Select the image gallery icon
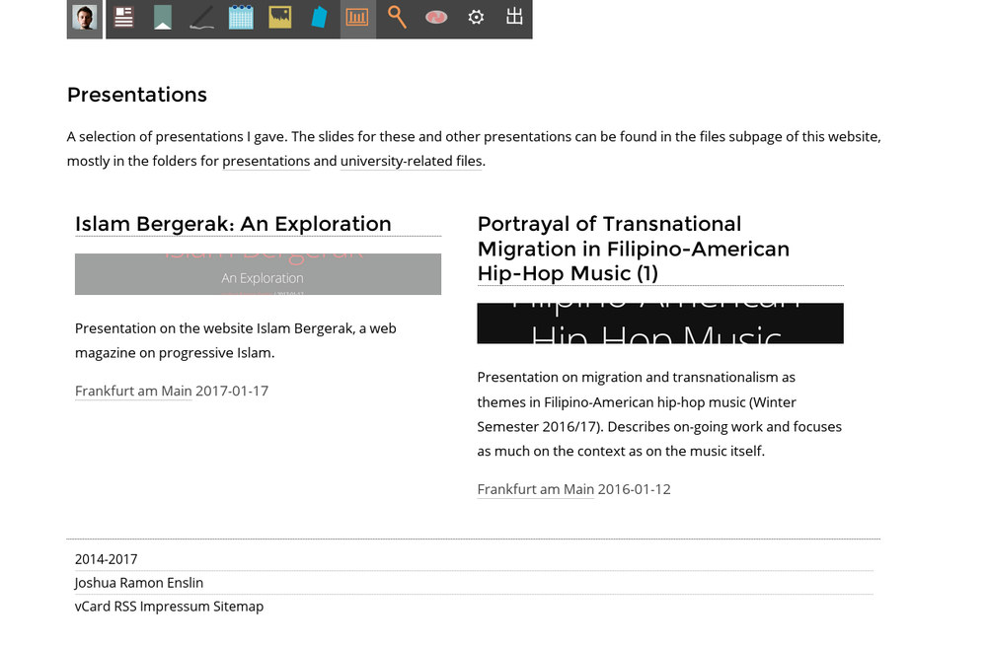Screen dimensions: 987x646 (279, 18)
